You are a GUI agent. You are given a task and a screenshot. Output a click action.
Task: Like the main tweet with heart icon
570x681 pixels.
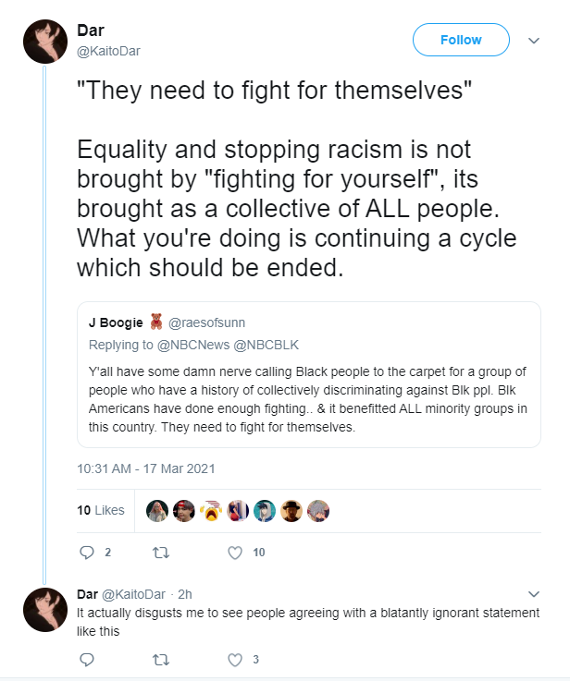(235, 553)
